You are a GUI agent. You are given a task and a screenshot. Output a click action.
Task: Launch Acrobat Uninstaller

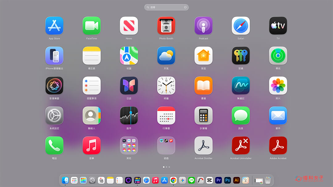pyautogui.click(x=240, y=145)
